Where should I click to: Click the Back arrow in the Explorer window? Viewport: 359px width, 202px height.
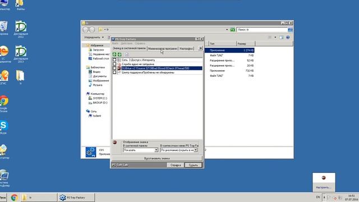click(86, 30)
